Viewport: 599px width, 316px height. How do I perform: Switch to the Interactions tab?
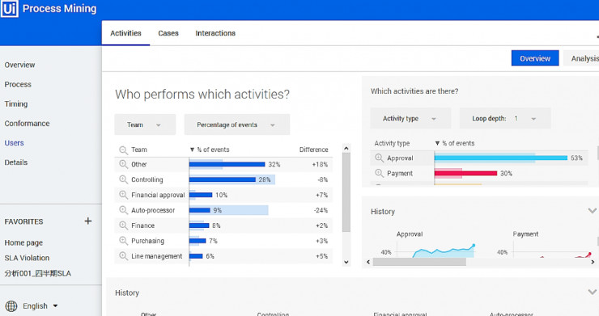215,33
